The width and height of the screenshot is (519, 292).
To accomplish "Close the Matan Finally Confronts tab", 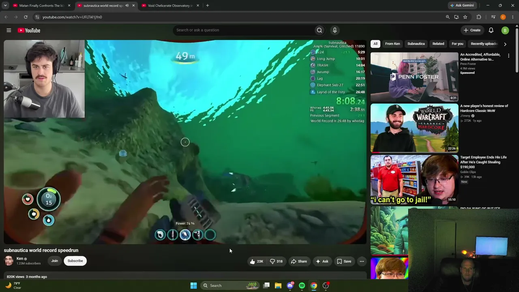I will (69, 6).
